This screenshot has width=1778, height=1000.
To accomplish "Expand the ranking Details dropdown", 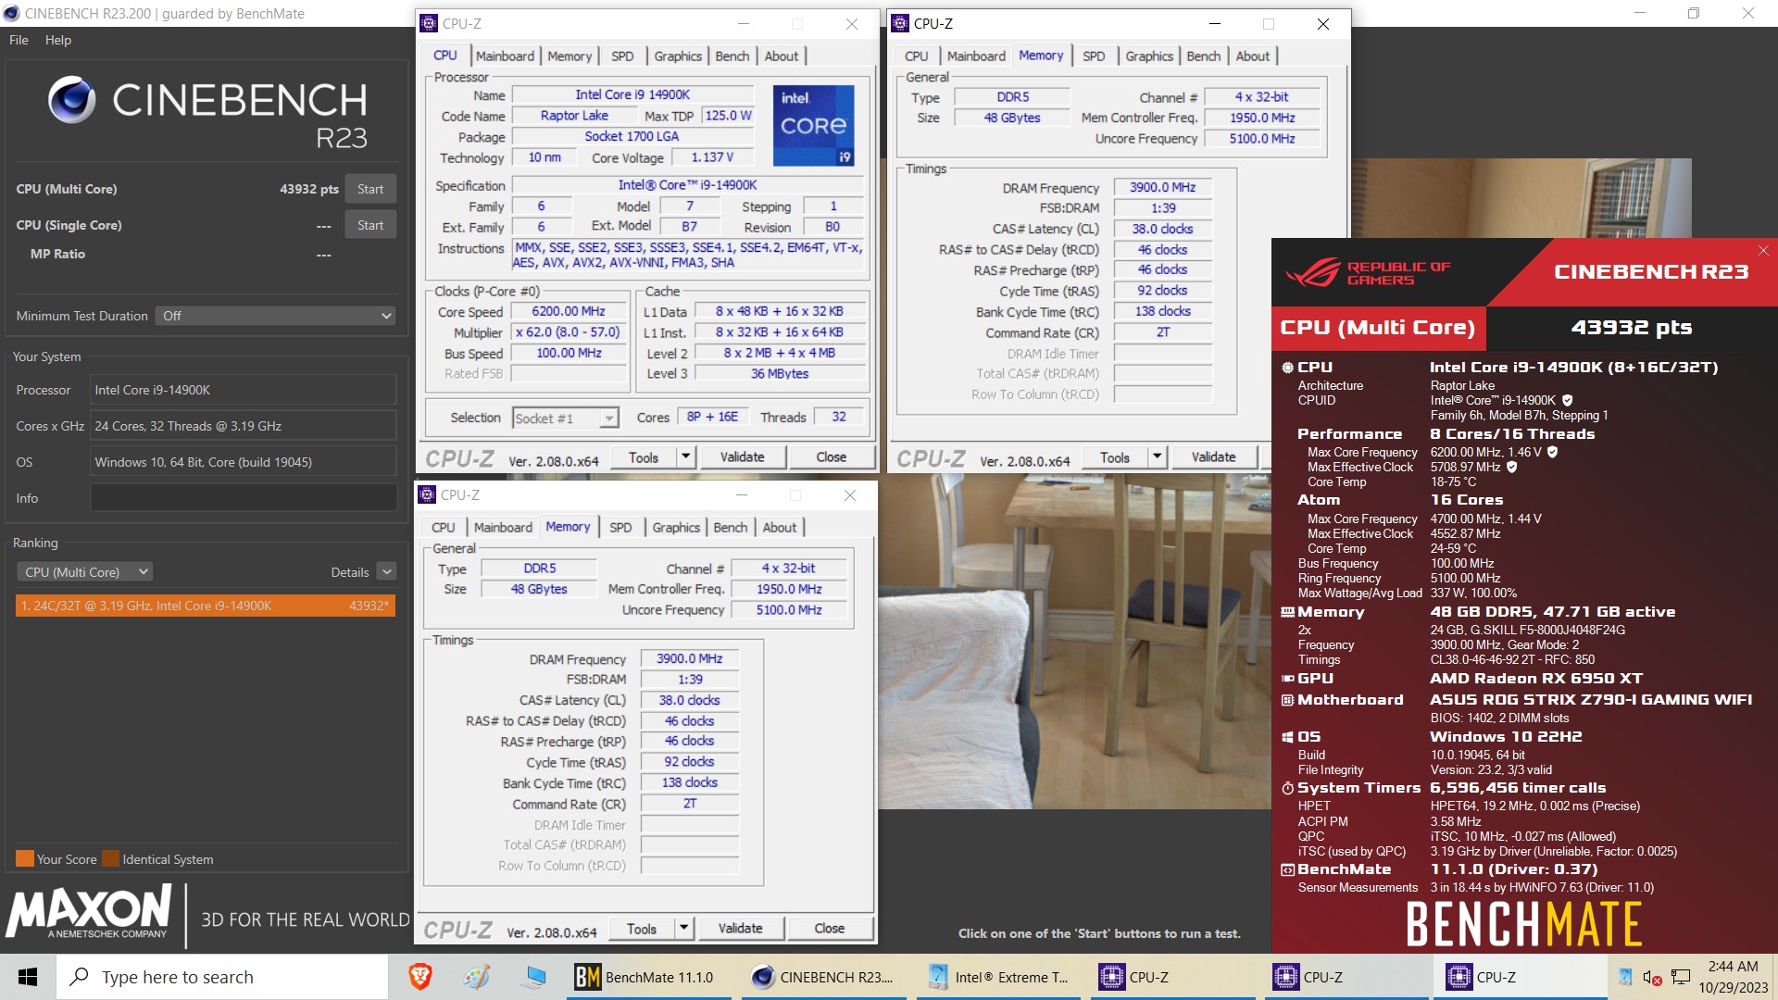I will (387, 572).
